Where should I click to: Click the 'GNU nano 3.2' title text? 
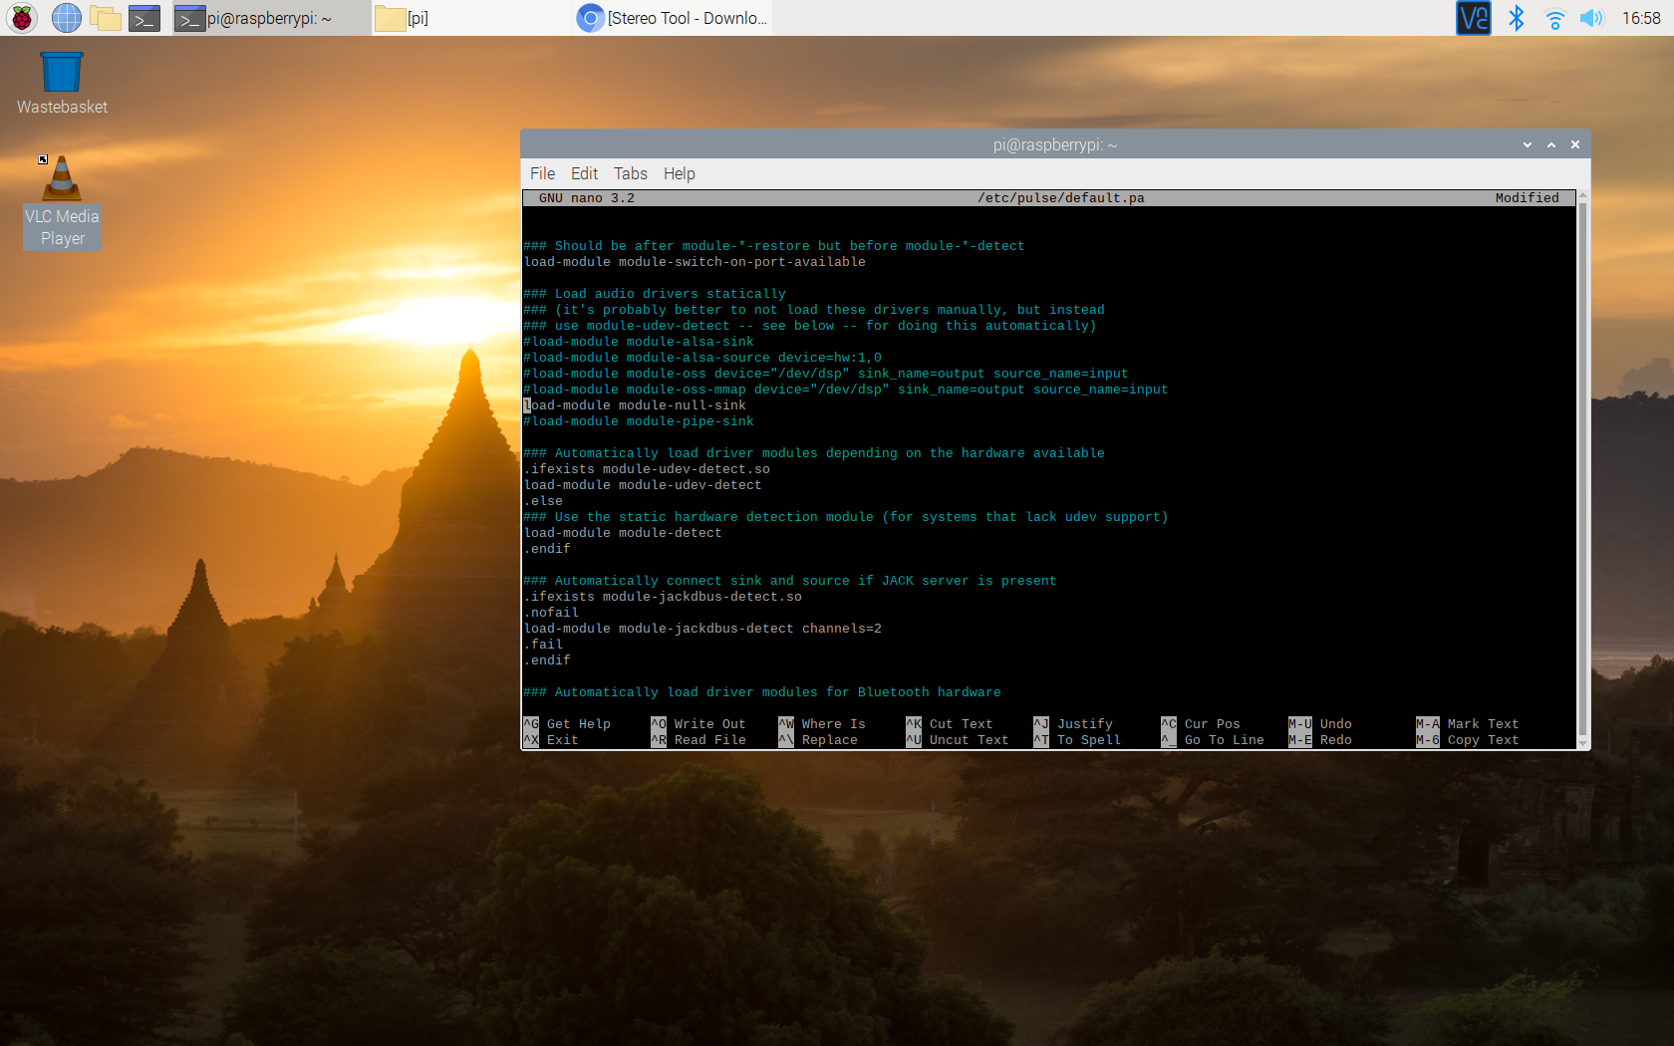(x=586, y=198)
